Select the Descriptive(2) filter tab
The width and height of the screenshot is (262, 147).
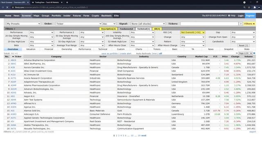[108, 29]
